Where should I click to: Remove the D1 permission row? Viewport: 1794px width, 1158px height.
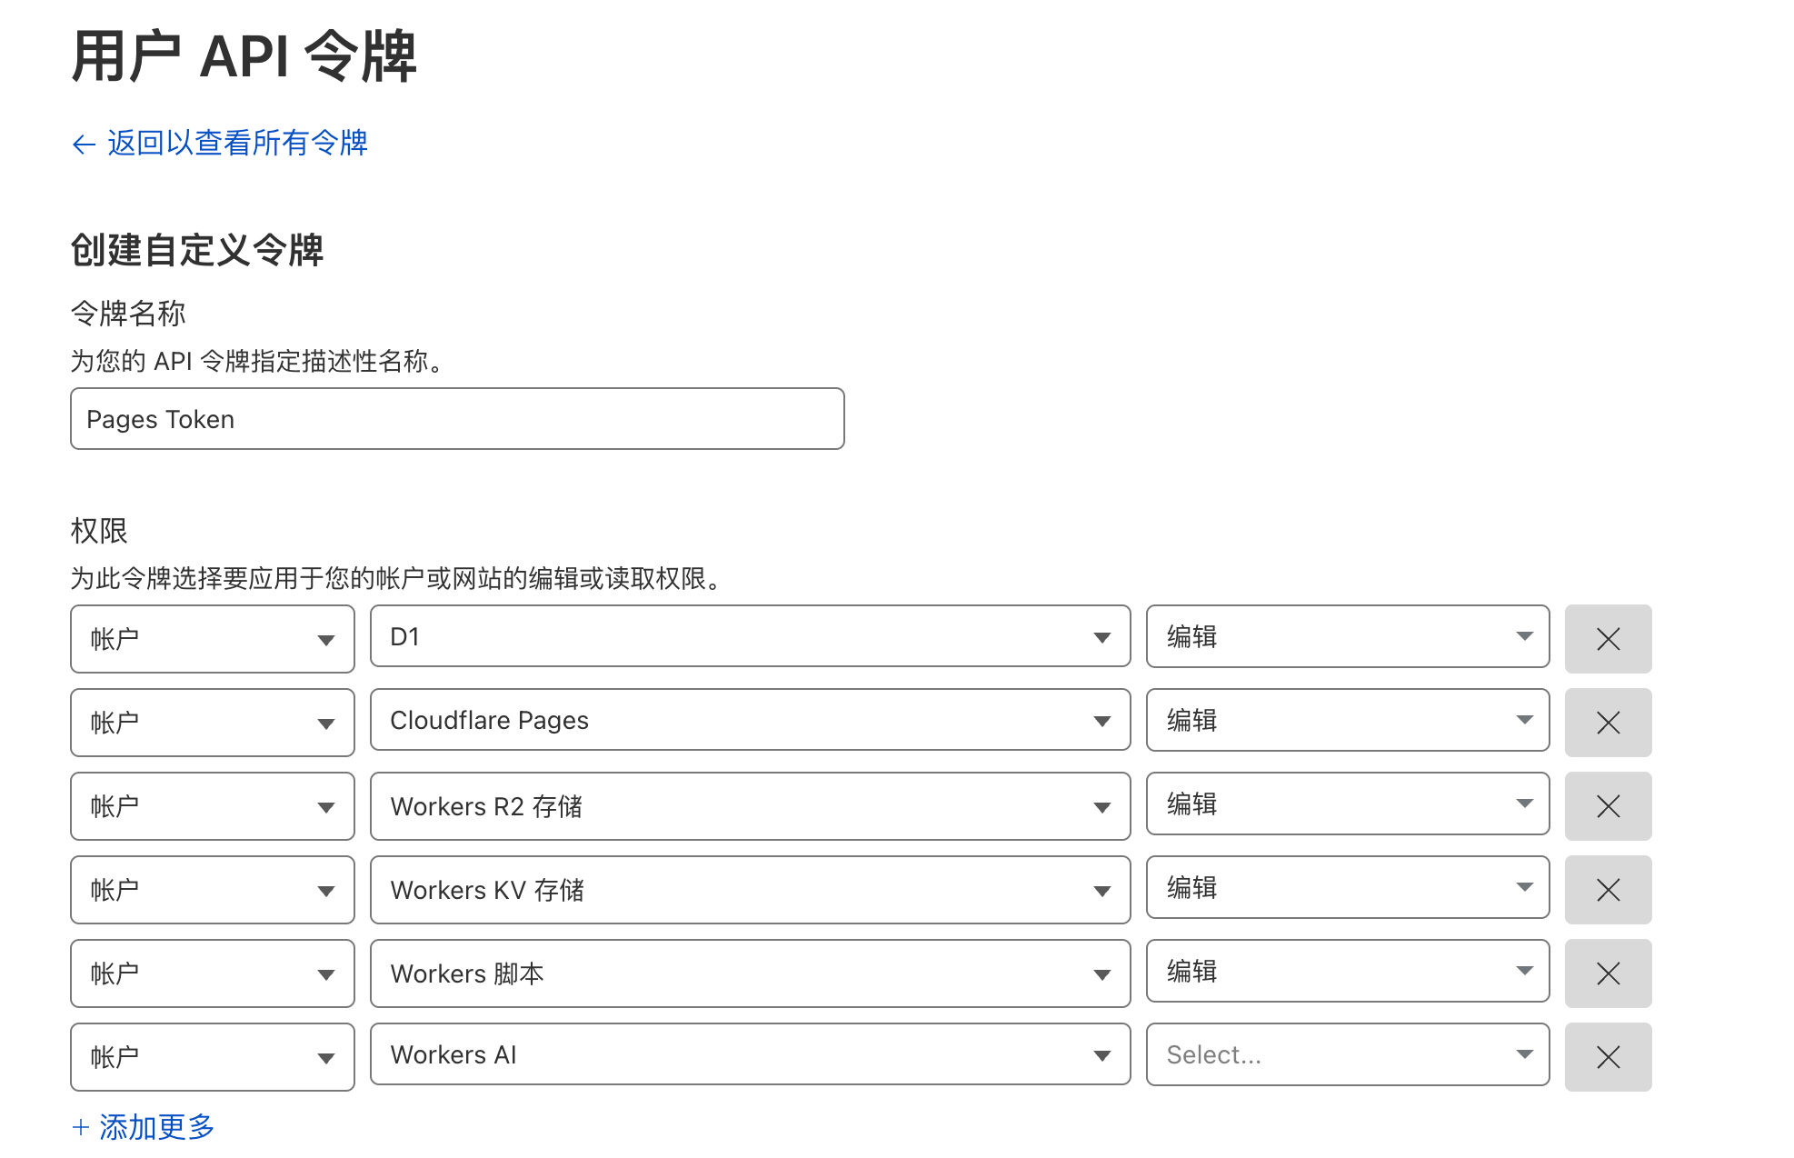(1607, 639)
